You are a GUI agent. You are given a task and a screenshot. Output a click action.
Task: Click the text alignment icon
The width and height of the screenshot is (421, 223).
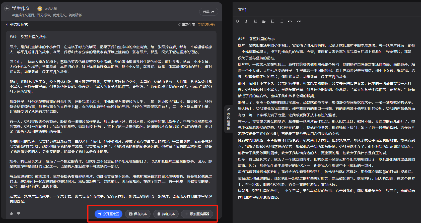pyautogui.click(x=264, y=21)
